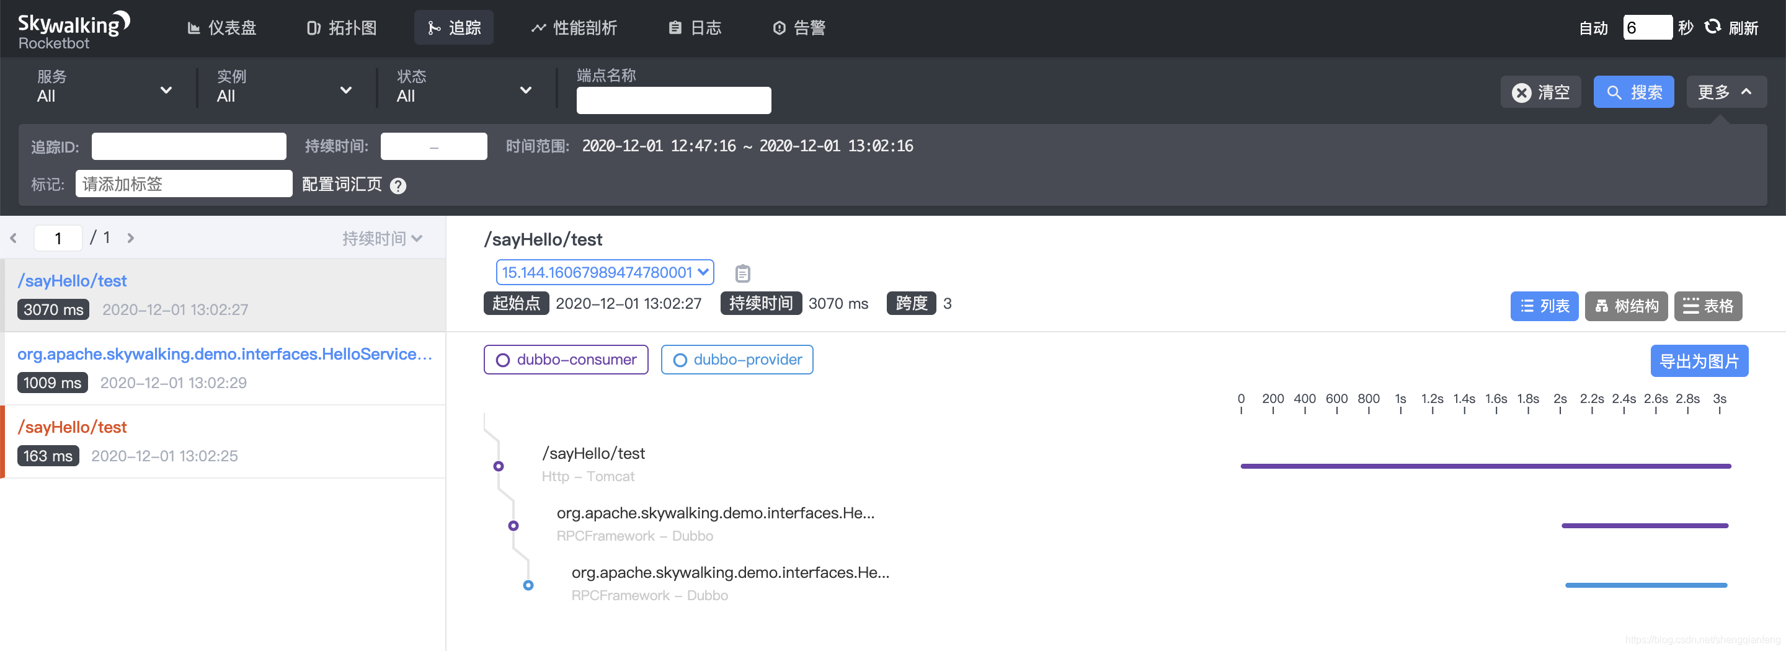This screenshot has width=1786, height=651.
Task: Toggle the dubbo-consumer service filter
Action: pos(566,360)
